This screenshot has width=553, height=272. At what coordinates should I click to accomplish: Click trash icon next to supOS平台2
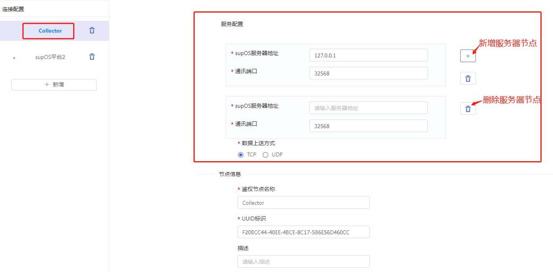pyautogui.click(x=92, y=57)
